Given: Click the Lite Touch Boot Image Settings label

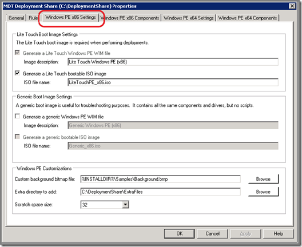Looking at the screenshot, I should click(47, 34).
